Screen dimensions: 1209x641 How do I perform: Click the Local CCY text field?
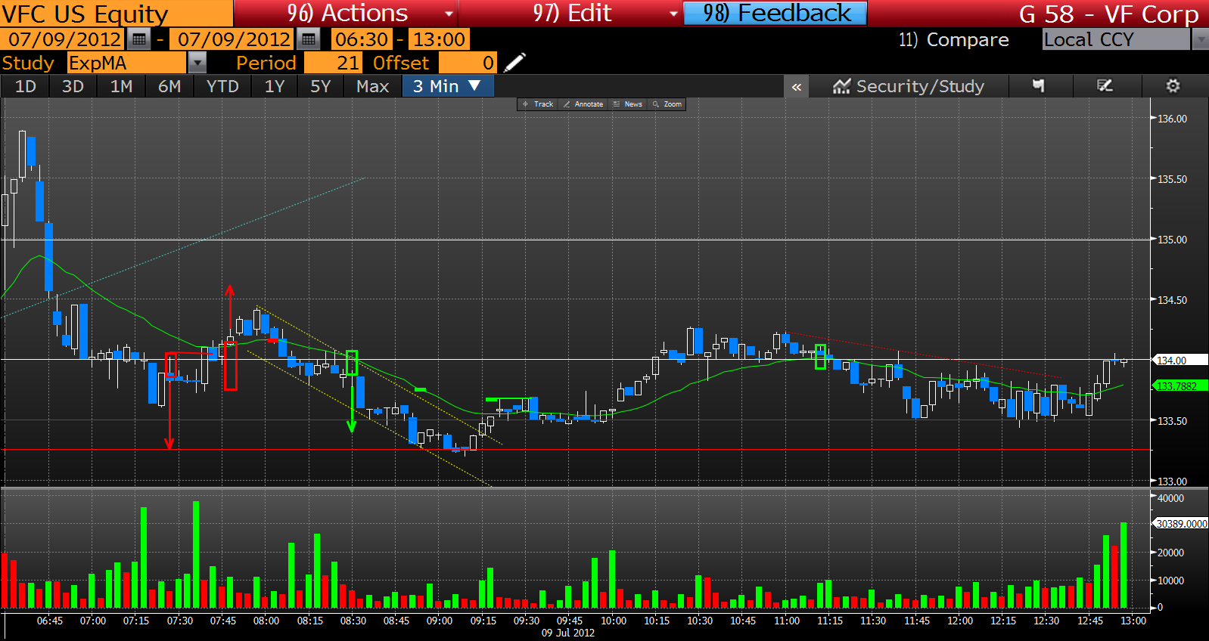tap(1116, 39)
